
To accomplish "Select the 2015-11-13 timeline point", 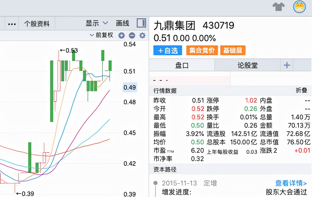I will [155, 183].
